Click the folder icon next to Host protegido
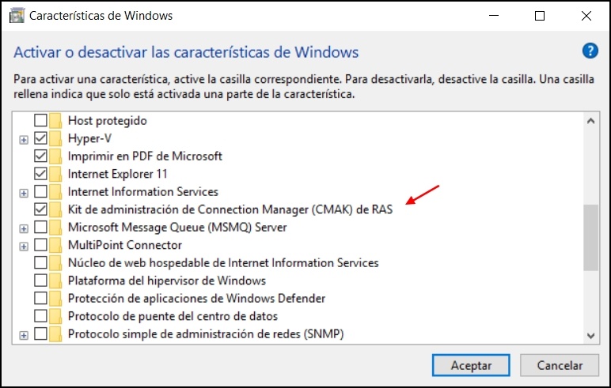 55,120
